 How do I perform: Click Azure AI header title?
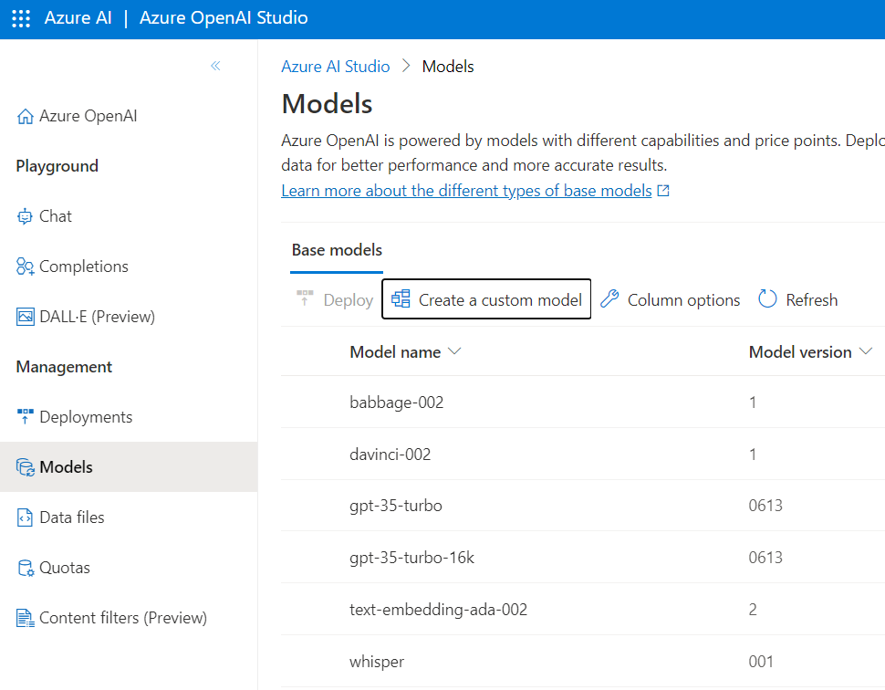78,18
